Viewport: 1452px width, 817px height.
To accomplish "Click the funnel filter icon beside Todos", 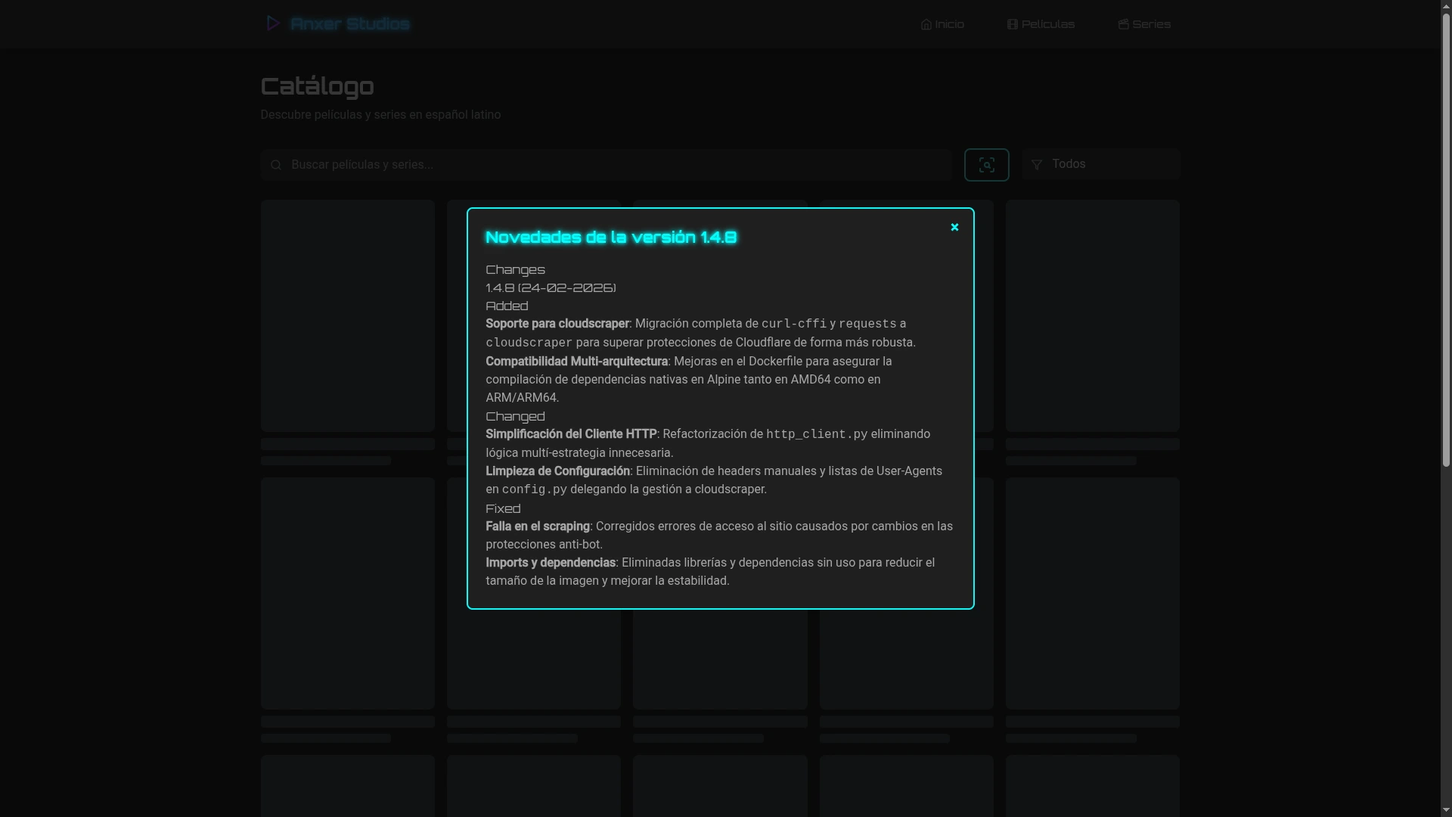I will click(1037, 165).
